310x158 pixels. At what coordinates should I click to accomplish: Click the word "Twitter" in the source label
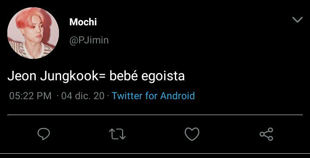coord(127,96)
